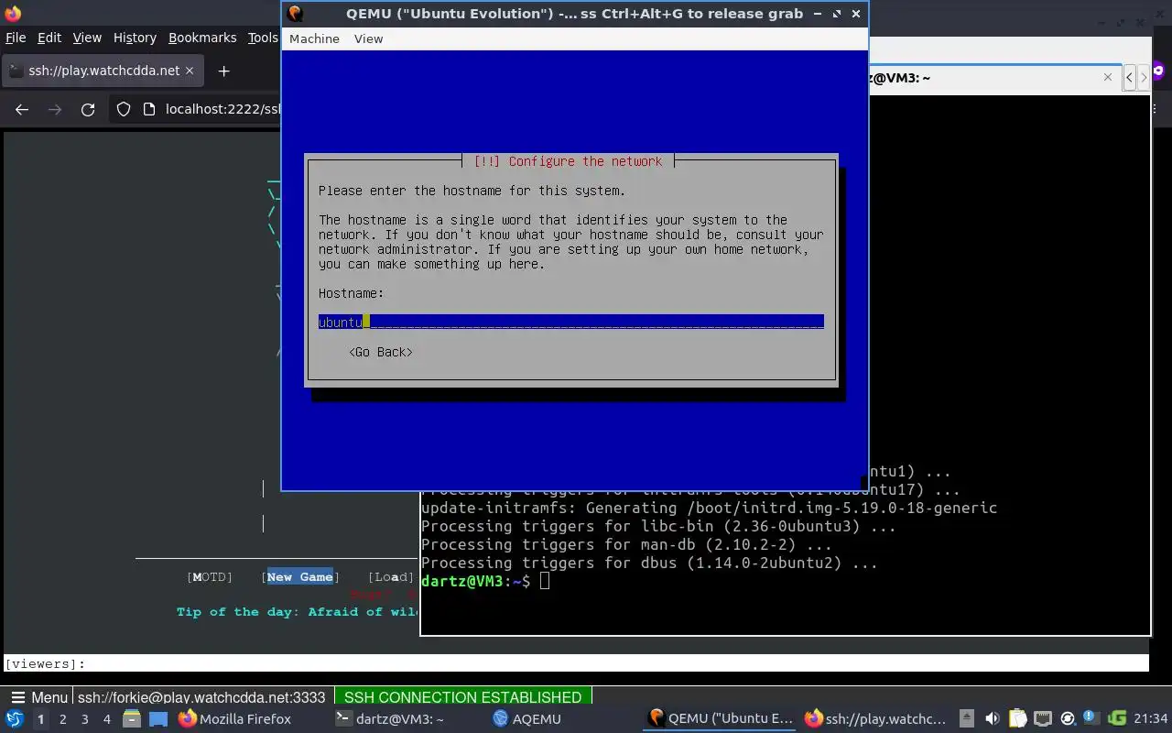Open the clipboard manager tray icon
This screenshot has height=733, width=1172.
click(x=1018, y=719)
